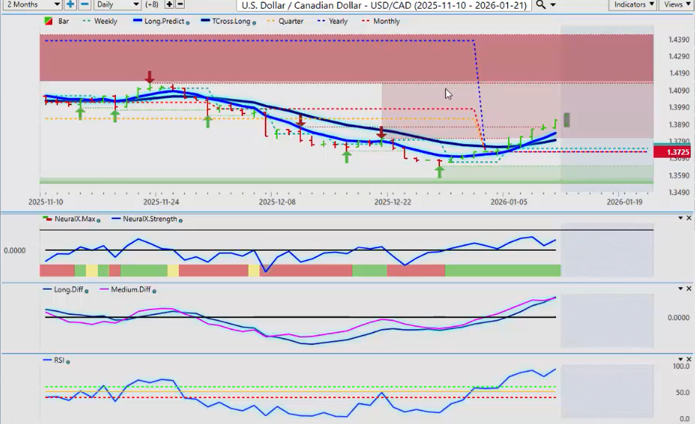This screenshot has width=695, height=424.
Task: Open the Daily interval dropdown
Action: pyautogui.click(x=117, y=5)
